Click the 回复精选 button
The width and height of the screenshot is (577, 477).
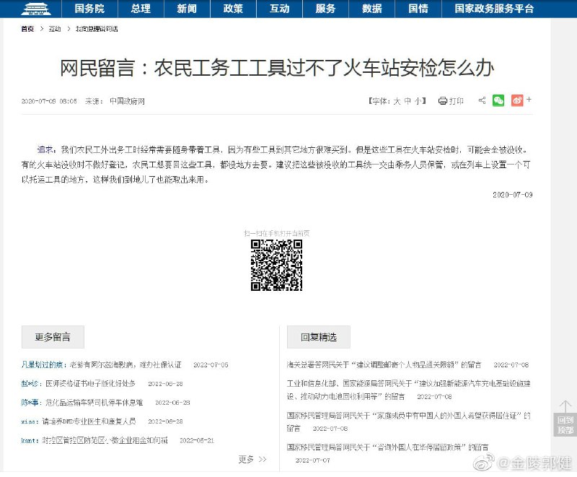click(x=321, y=337)
